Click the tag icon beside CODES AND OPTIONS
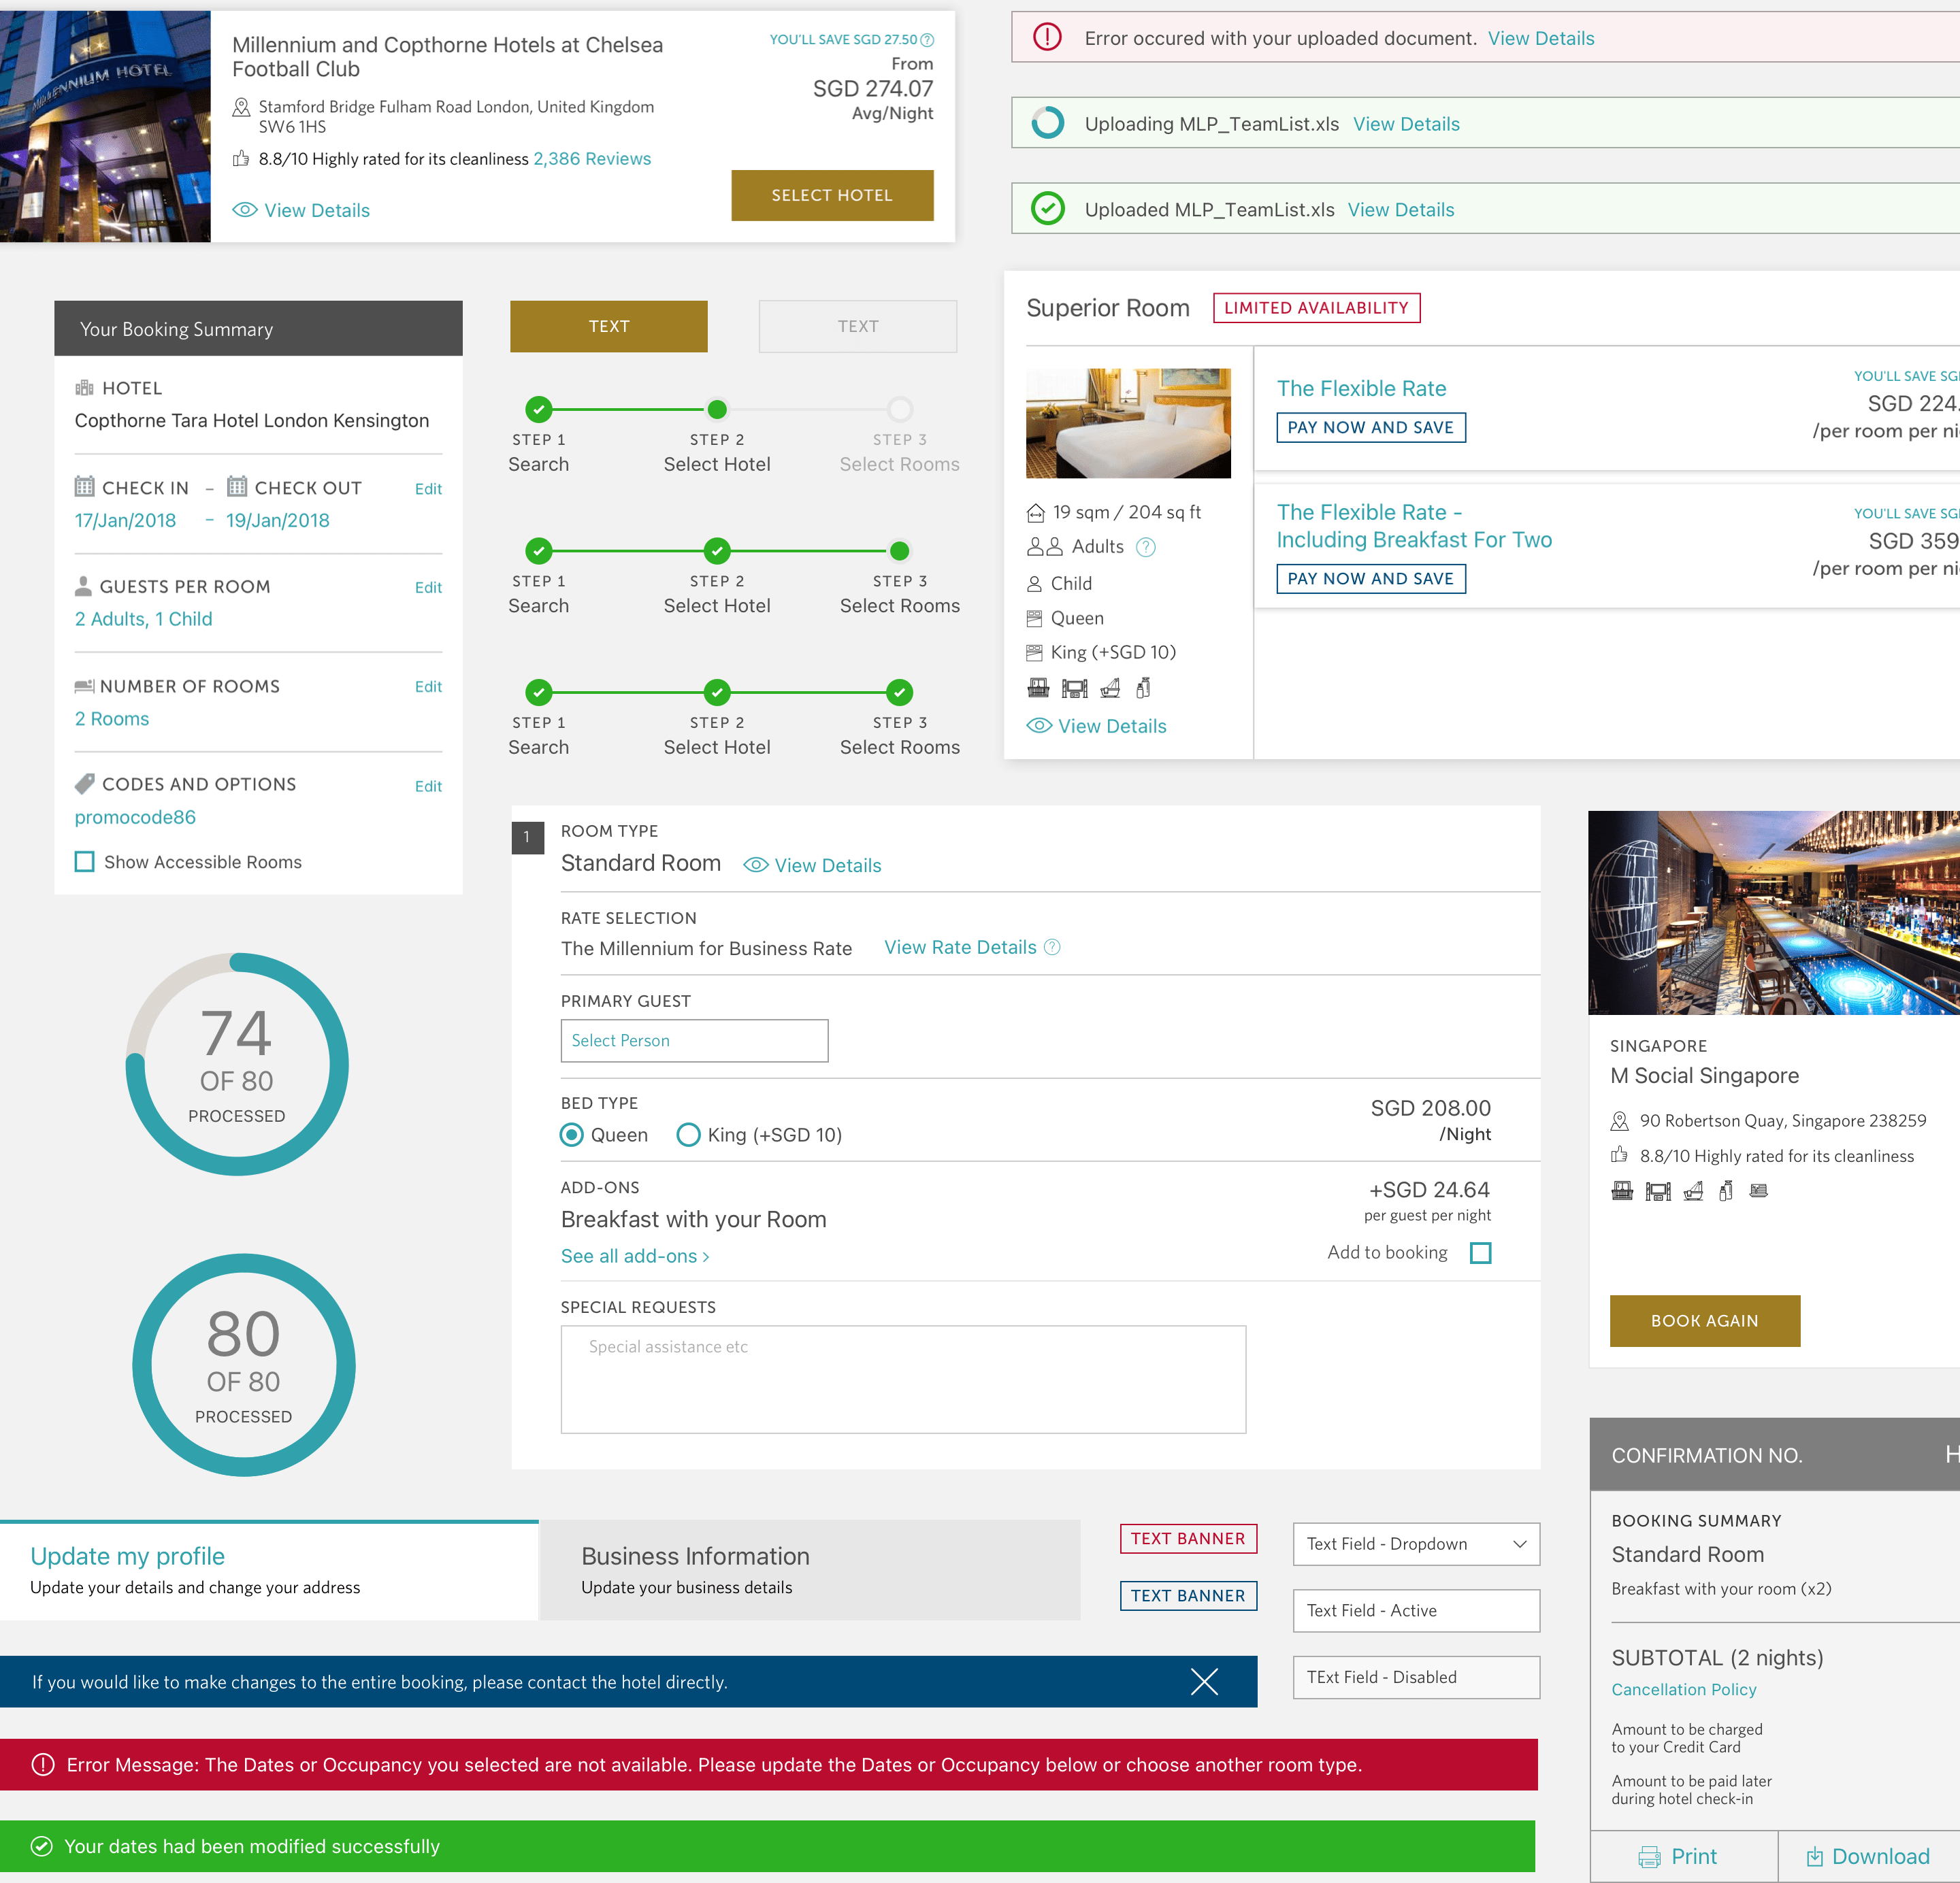 [85, 784]
